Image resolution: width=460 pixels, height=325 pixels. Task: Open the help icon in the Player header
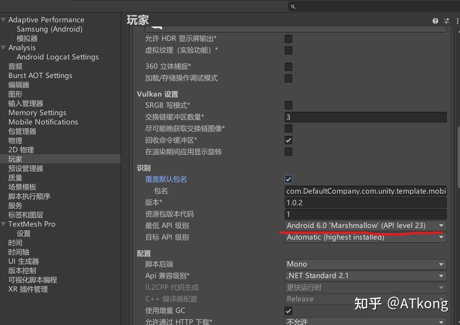click(435, 20)
